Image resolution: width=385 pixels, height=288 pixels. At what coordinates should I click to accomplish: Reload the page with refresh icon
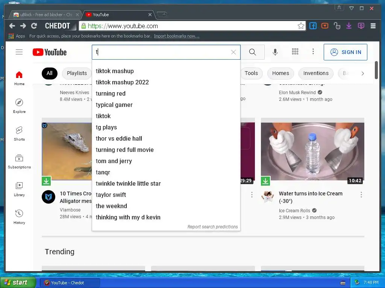point(34,26)
